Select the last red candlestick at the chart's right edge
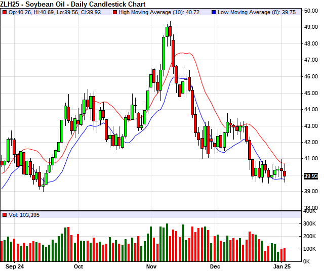 285,173
